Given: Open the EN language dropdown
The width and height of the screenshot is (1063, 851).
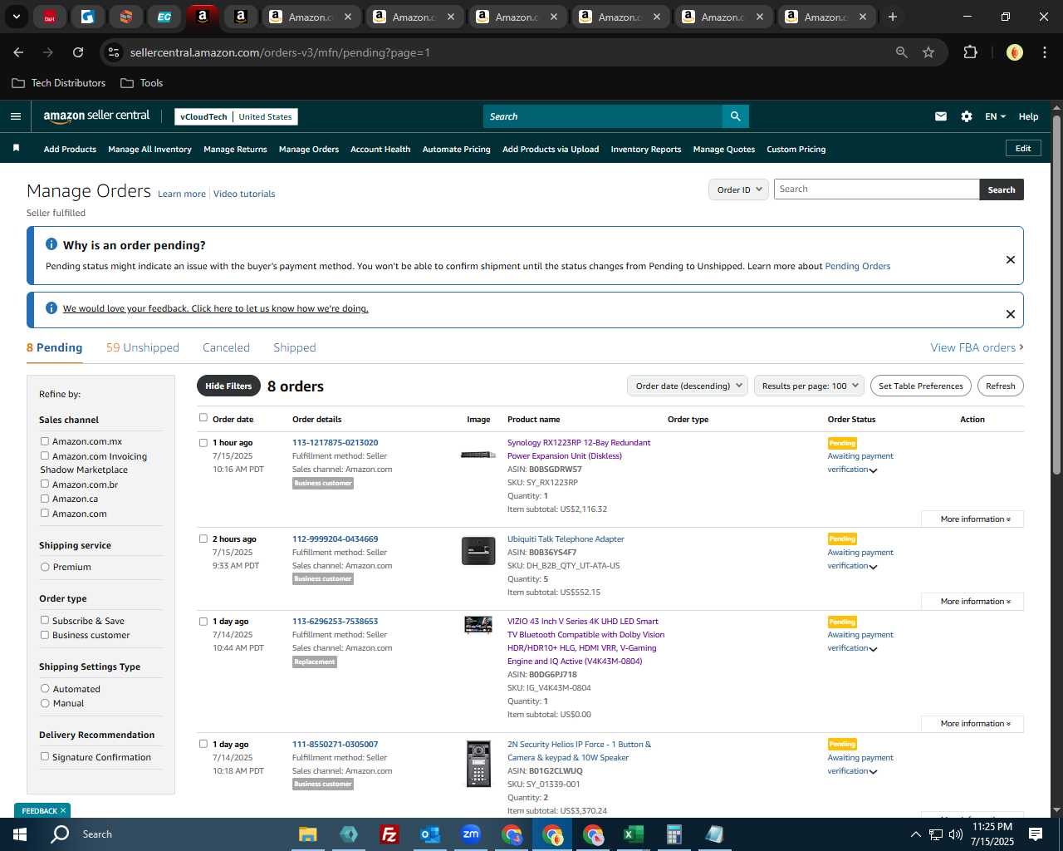Looking at the screenshot, I should tap(995, 116).
